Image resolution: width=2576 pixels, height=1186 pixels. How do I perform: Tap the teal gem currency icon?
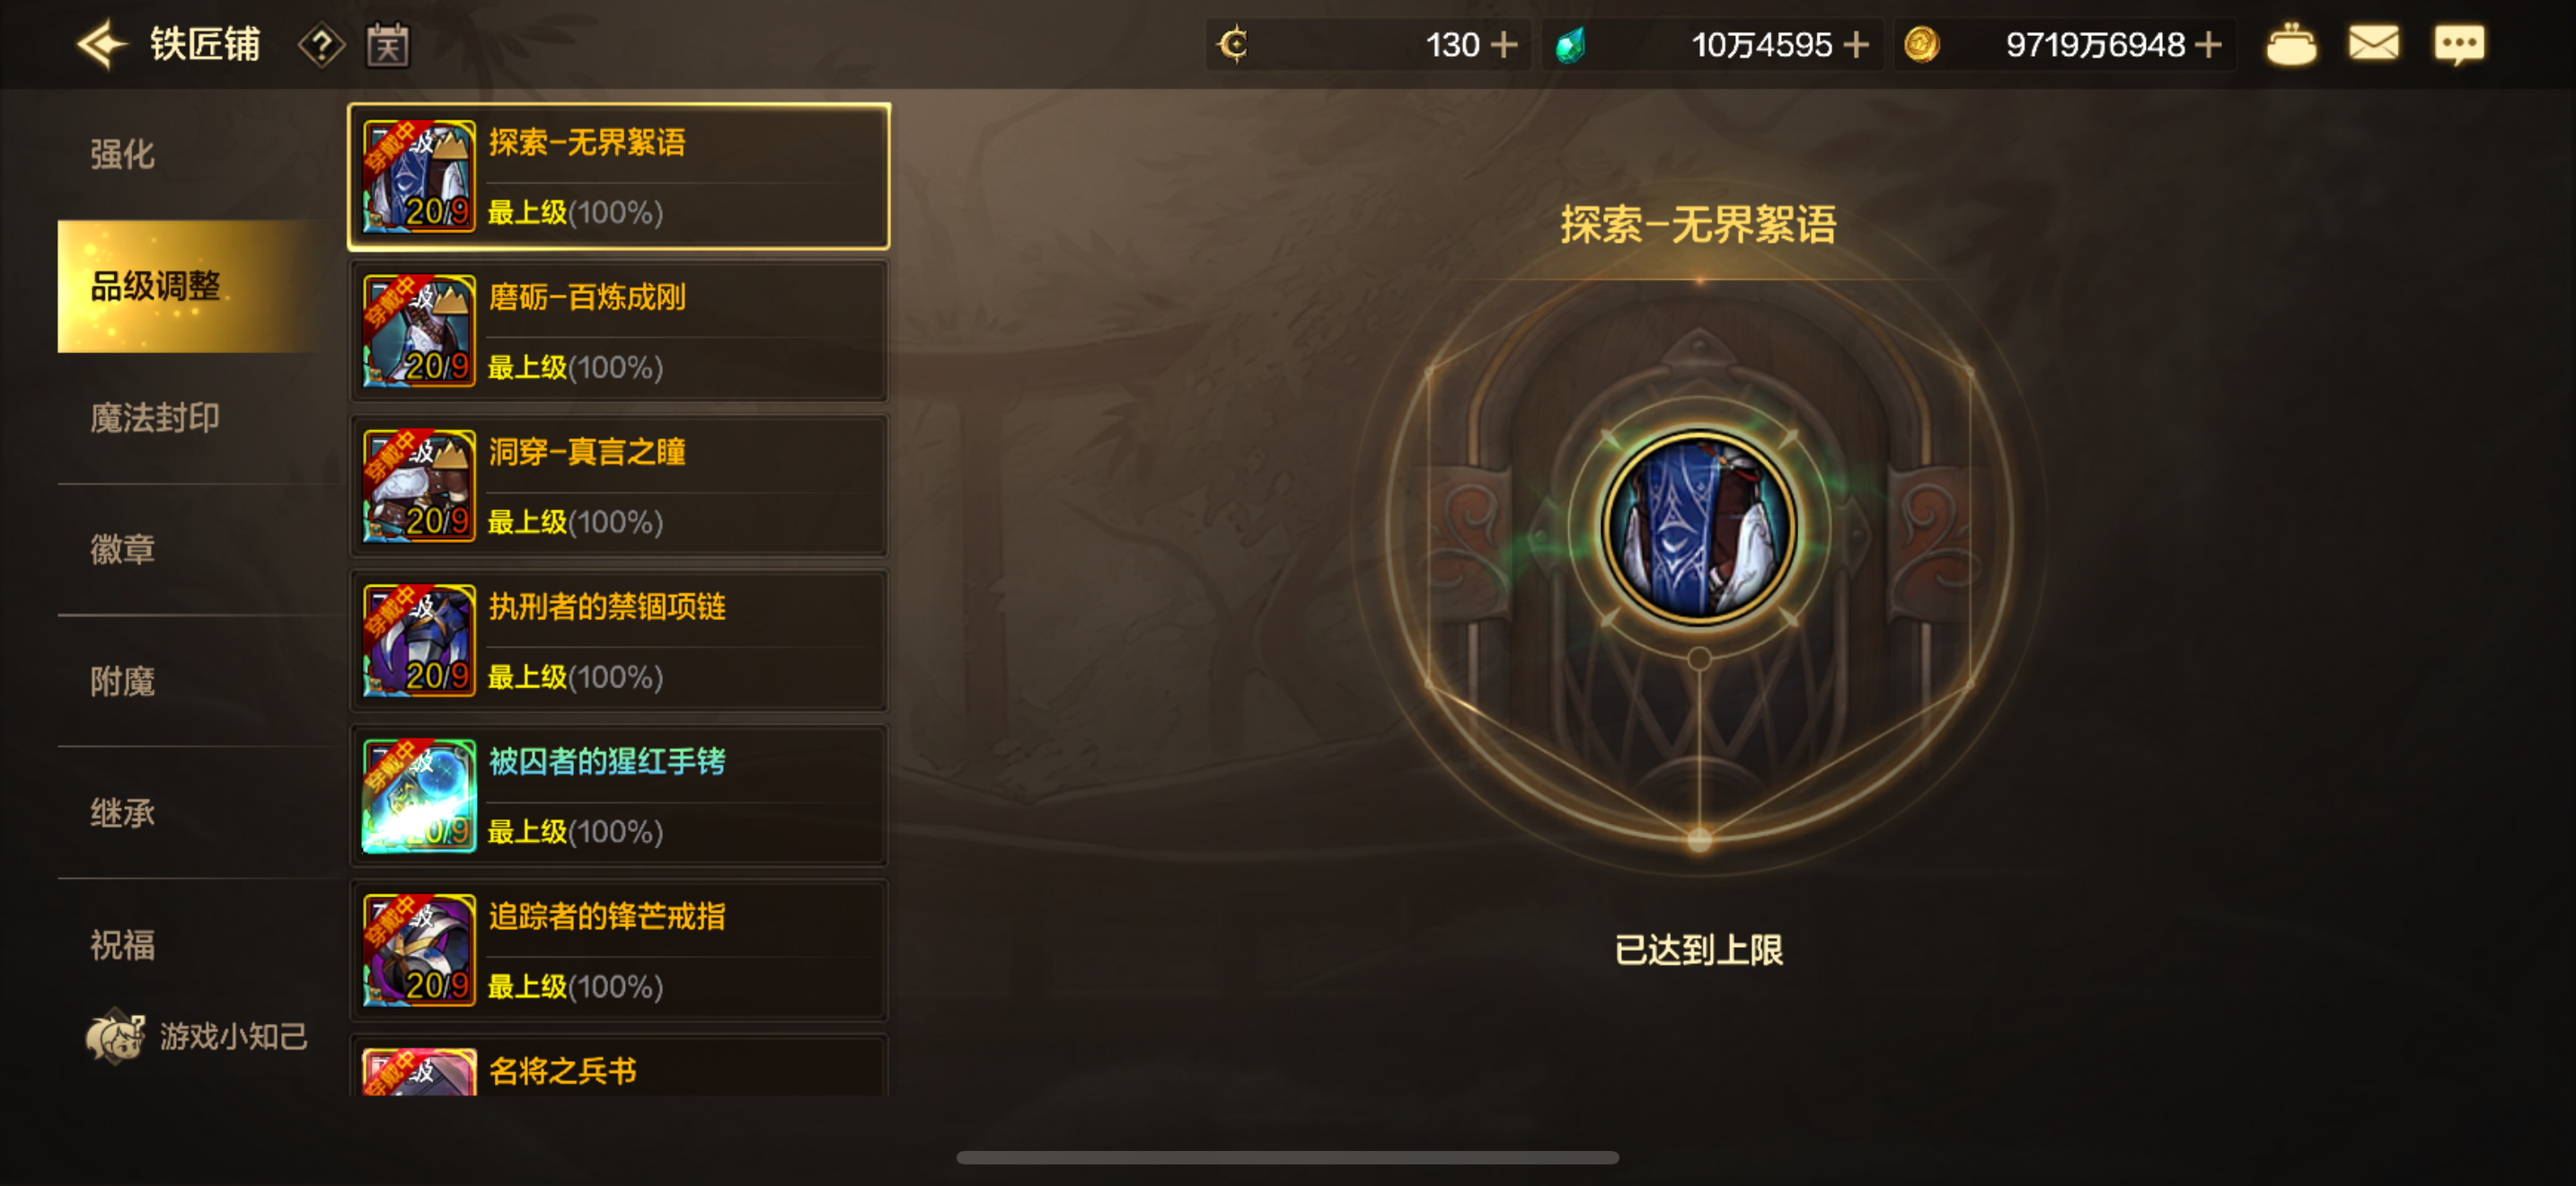[1570, 45]
